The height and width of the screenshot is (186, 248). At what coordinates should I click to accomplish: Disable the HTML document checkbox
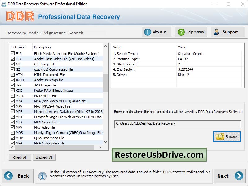click(x=12, y=74)
